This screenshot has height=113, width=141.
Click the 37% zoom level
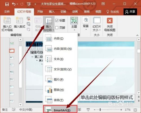127,110
